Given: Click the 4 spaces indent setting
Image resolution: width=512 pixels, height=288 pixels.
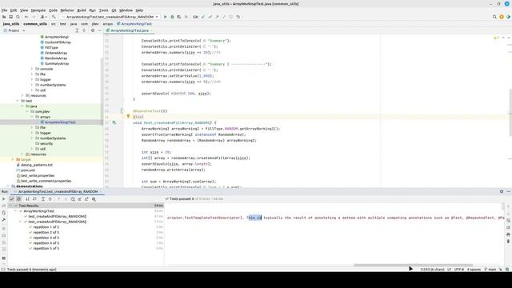Looking at the screenshot, I should coord(474,270).
